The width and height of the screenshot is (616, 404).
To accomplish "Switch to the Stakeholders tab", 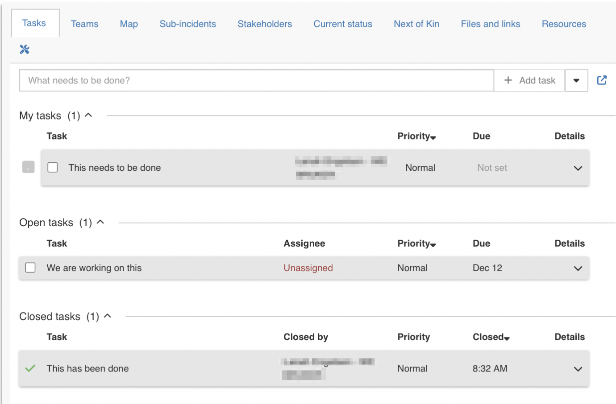I will 264,24.
